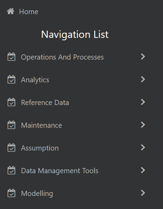Expand Operations And Processes using its chevron

coord(143,56)
